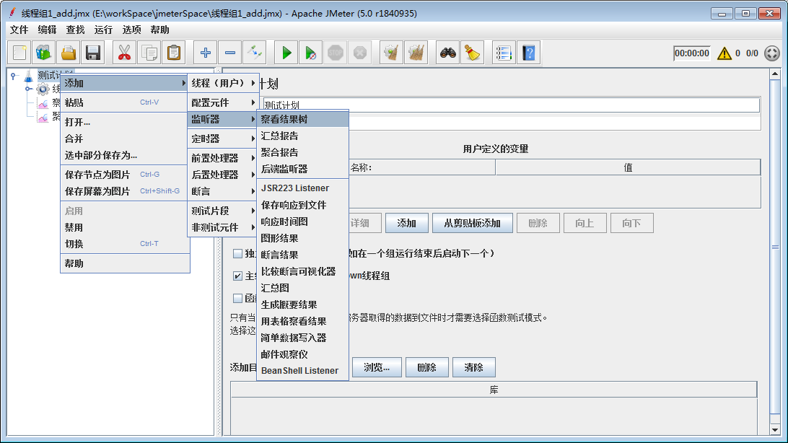Expand the thread group tree node toggle
The width and height of the screenshot is (788, 443).
(x=29, y=89)
